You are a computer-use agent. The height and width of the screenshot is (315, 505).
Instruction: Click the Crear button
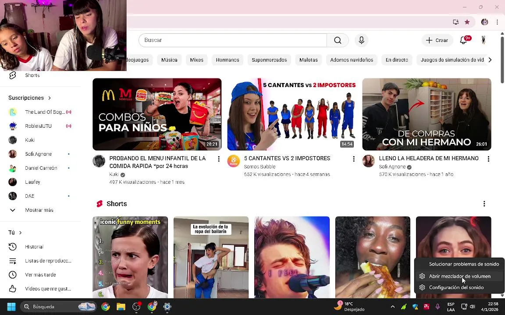click(437, 40)
